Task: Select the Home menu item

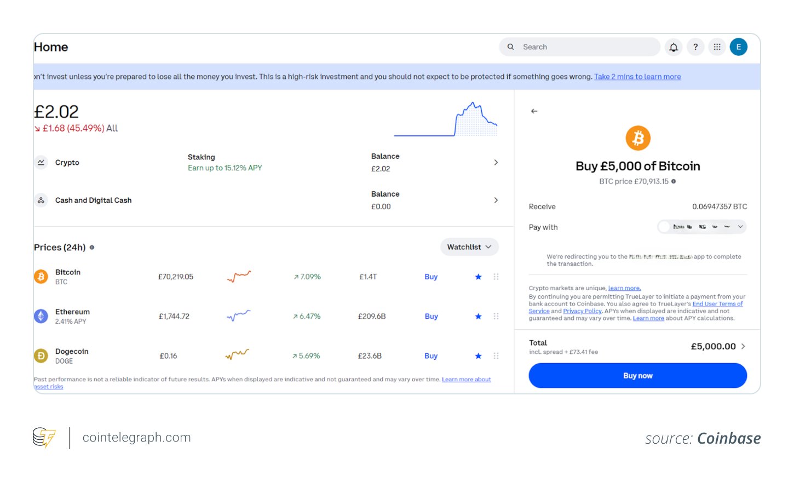Action: tap(51, 47)
